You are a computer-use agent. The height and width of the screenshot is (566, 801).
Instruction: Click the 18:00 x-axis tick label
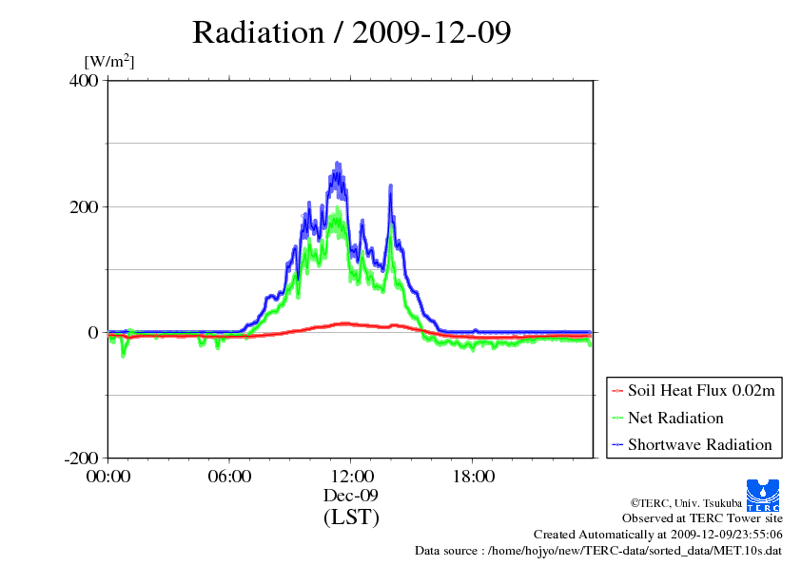click(x=473, y=477)
